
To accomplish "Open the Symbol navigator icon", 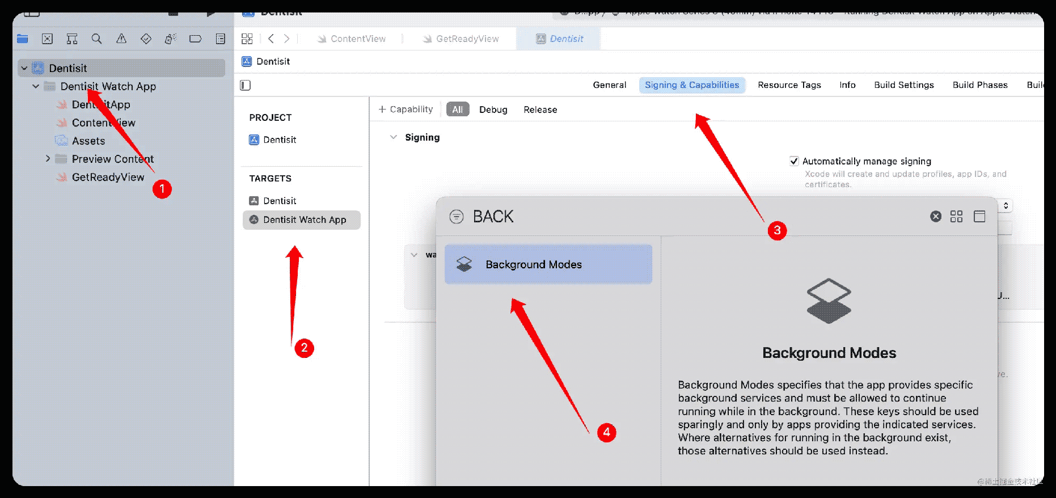I will pos(71,39).
